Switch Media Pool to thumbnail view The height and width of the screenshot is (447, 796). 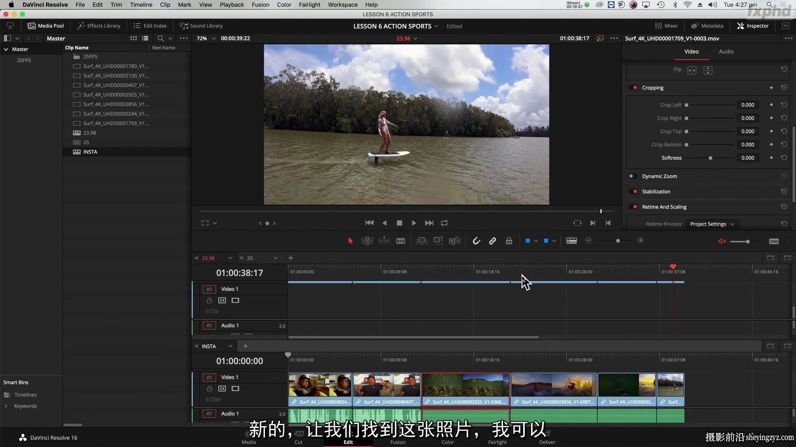tap(133, 38)
